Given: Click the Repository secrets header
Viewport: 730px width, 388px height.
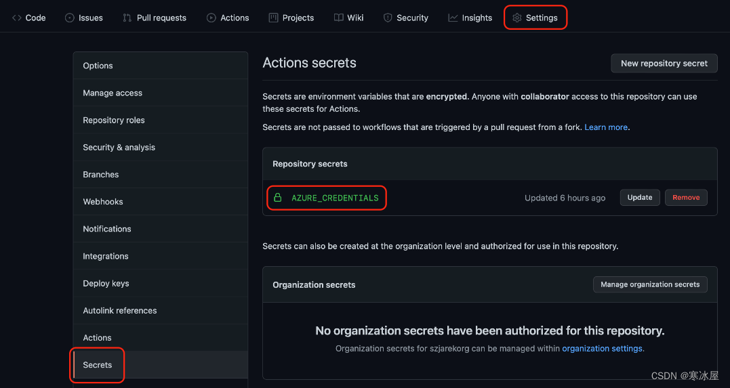Looking at the screenshot, I should point(310,164).
